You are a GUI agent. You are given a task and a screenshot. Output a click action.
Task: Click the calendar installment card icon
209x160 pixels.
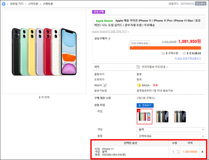coord(138,67)
